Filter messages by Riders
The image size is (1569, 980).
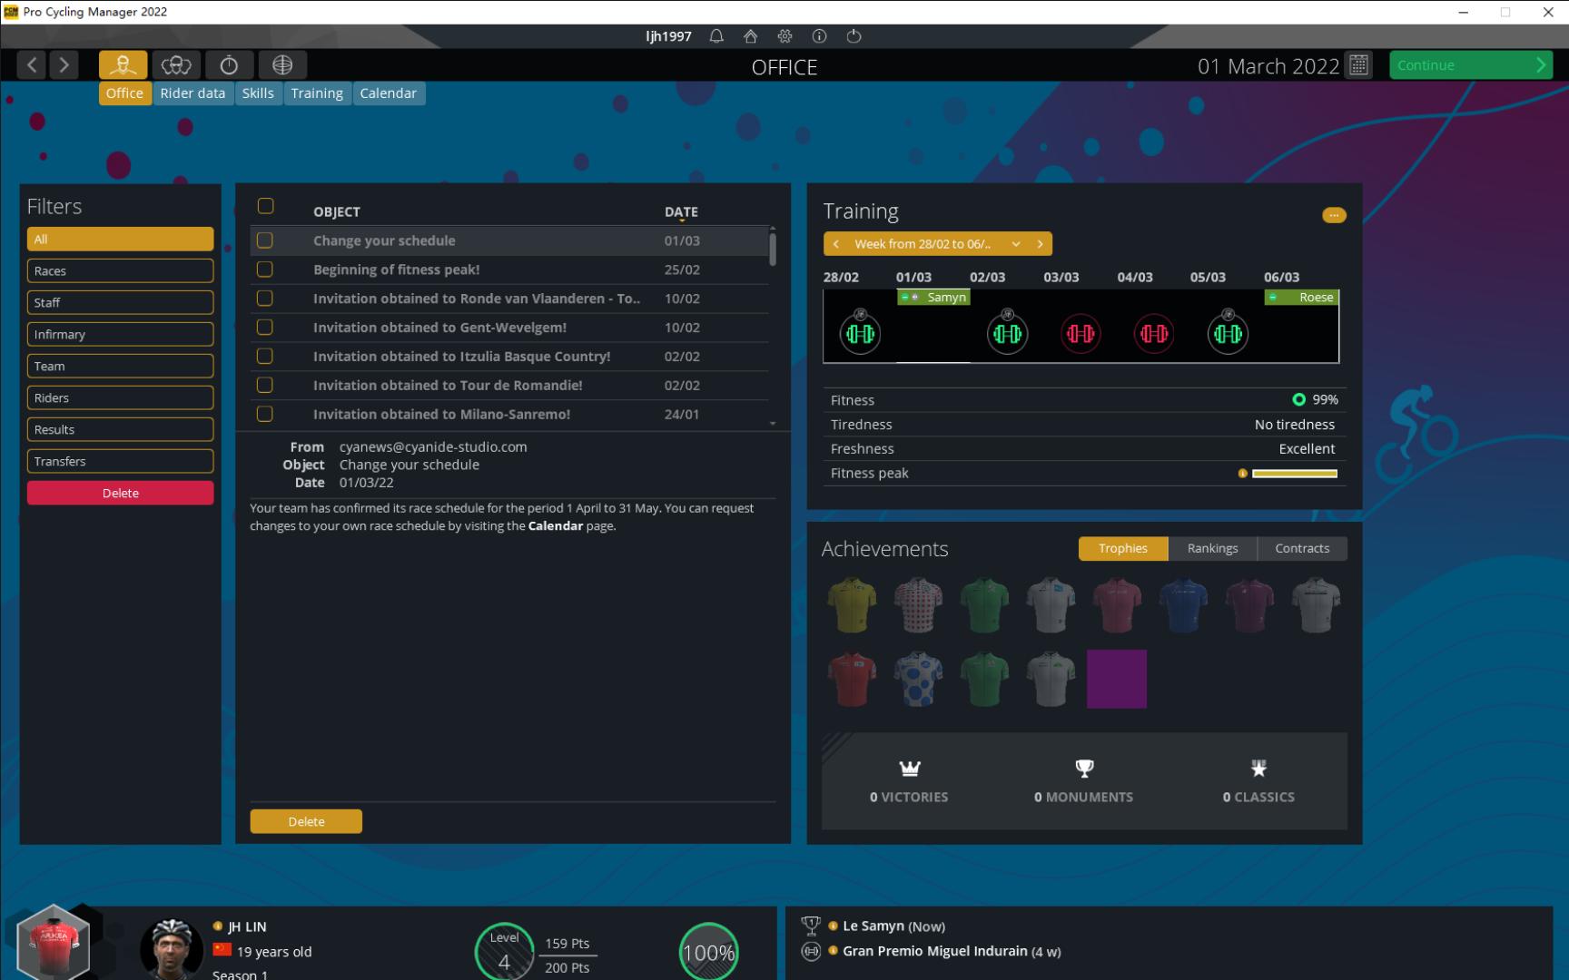click(120, 397)
